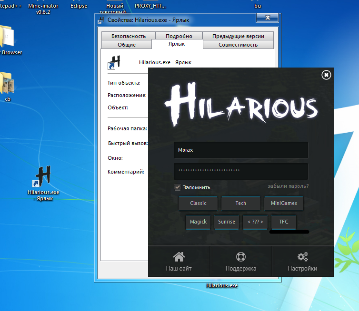The height and width of the screenshot is (311, 359).
Task: Click the cb folder on the desktop
Action: point(7,85)
